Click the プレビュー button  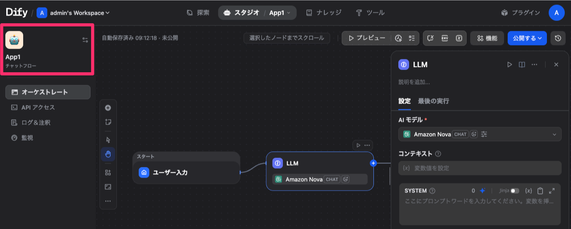(x=366, y=38)
